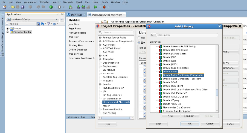Expand Project Source Paths node
This screenshot has width=247, height=133.
click(x=100, y=38)
